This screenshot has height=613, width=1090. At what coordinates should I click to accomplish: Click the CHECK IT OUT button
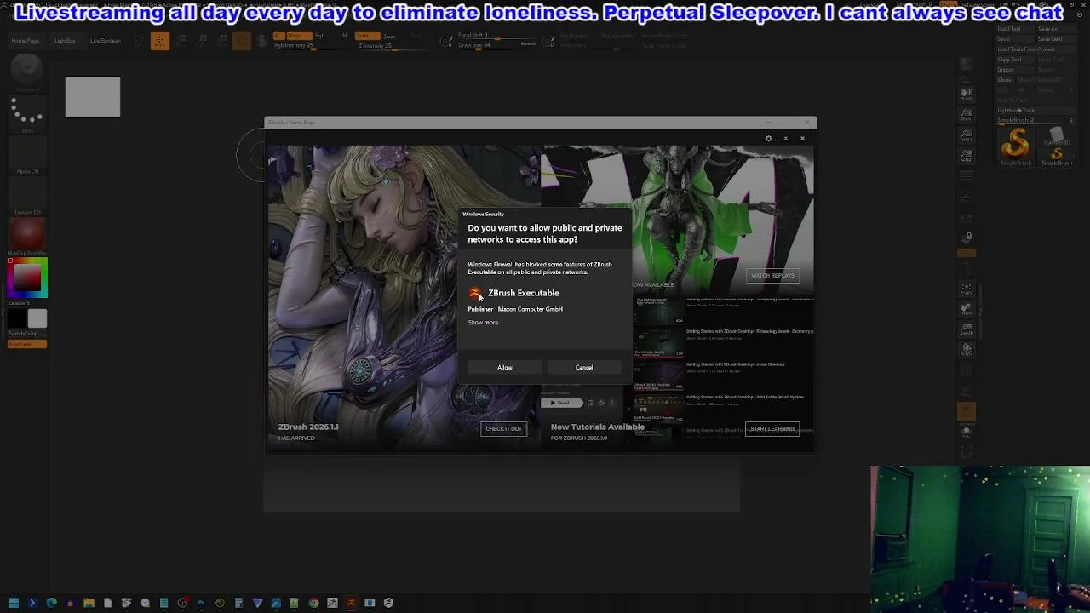click(503, 428)
